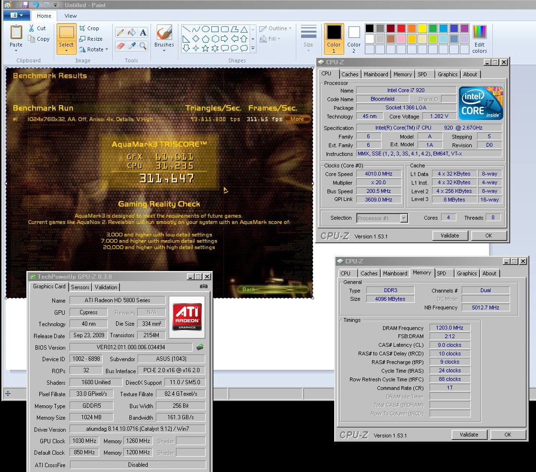Open the Caches tab in the CPU-Z processor window
Viewport: 536px width, 472px height.
[350, 74]
